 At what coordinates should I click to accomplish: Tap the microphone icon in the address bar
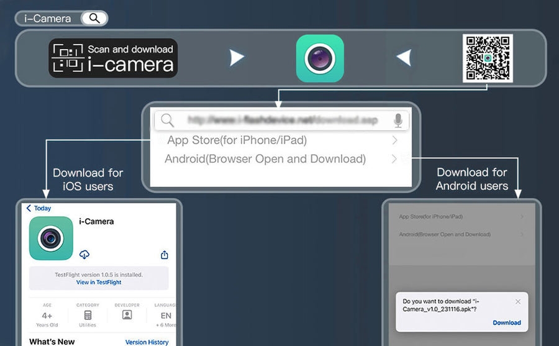(398, 121)
